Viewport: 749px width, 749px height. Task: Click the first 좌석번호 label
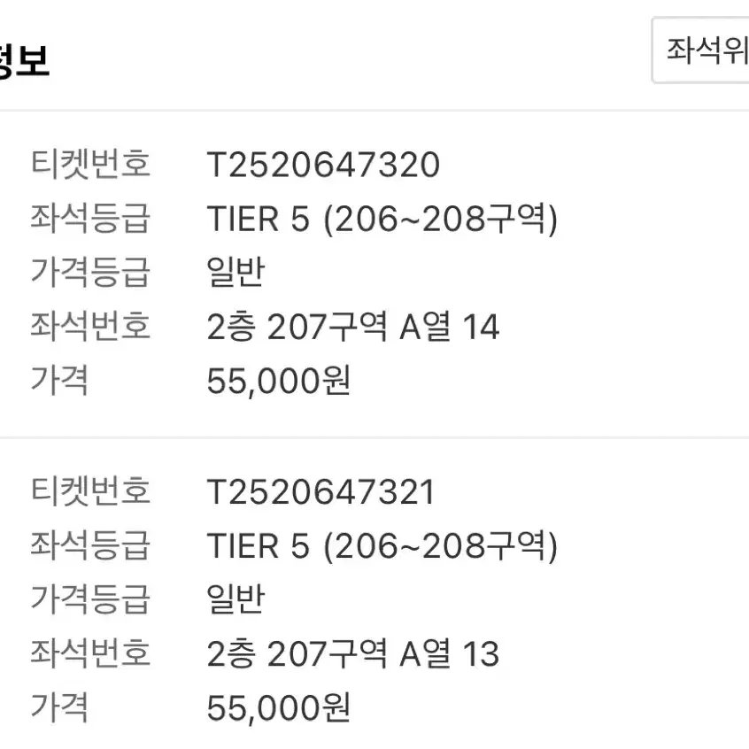(91, 326)
